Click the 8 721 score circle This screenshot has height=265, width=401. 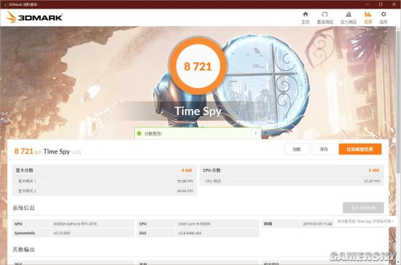tap(198, 66)
